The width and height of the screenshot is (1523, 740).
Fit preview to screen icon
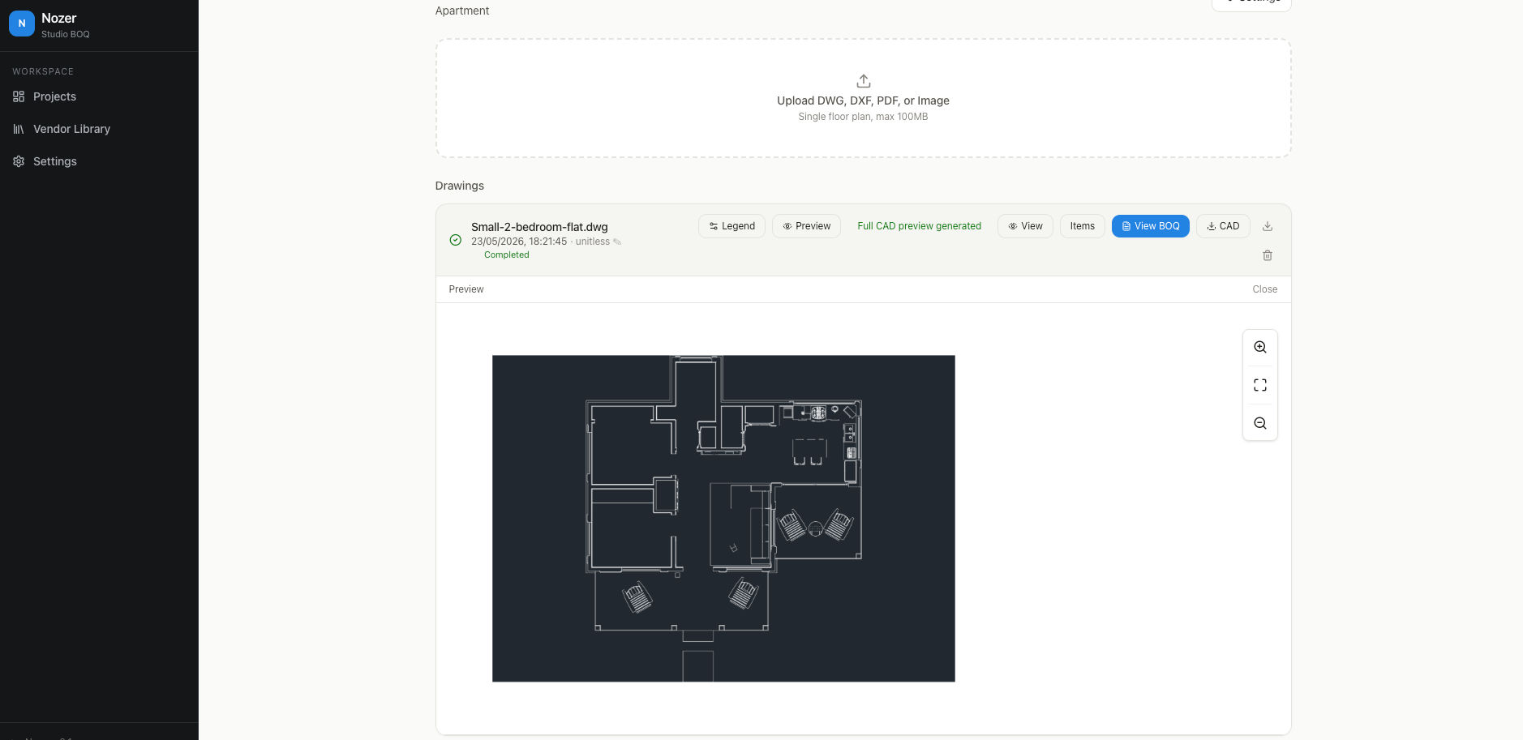(x=1260, y=385)
